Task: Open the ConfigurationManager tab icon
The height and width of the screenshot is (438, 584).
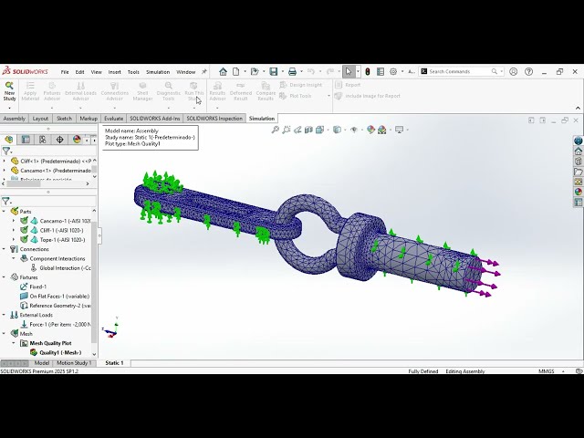Action: 43,140
